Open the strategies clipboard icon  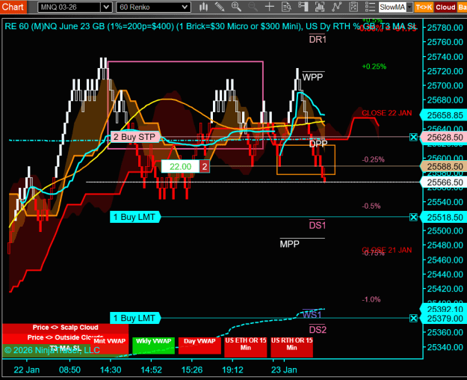coord(353,7)
